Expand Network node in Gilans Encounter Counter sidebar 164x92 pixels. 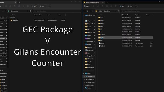pos(84,88)
